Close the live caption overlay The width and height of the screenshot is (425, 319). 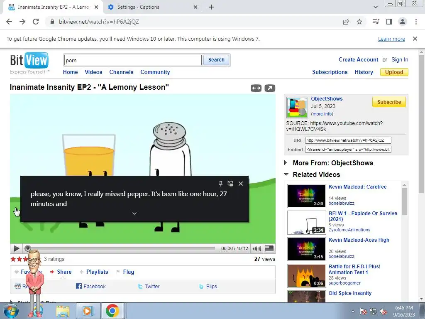pos(241,184)
